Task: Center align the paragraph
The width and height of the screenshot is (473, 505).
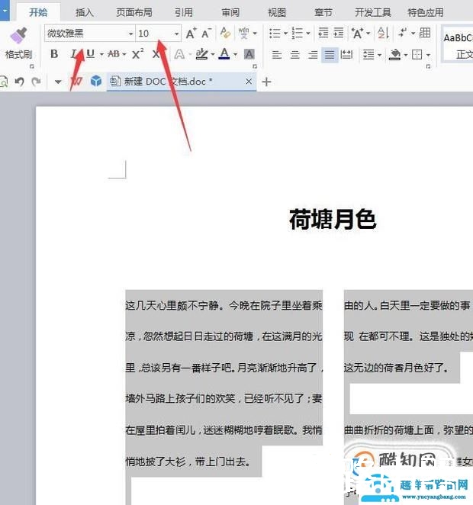Action: [294, 55]
